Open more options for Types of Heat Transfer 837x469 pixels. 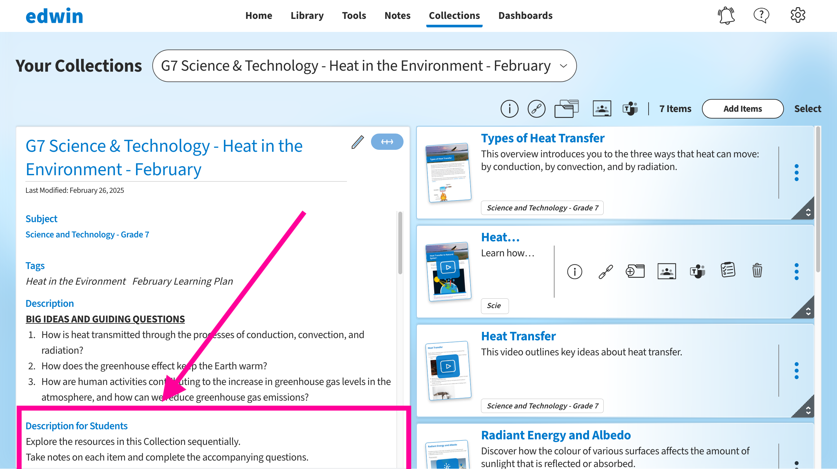[796, 173]
